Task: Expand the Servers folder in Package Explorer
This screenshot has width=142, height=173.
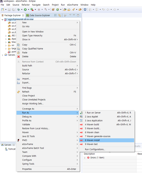Action: (x=3, y=55)
